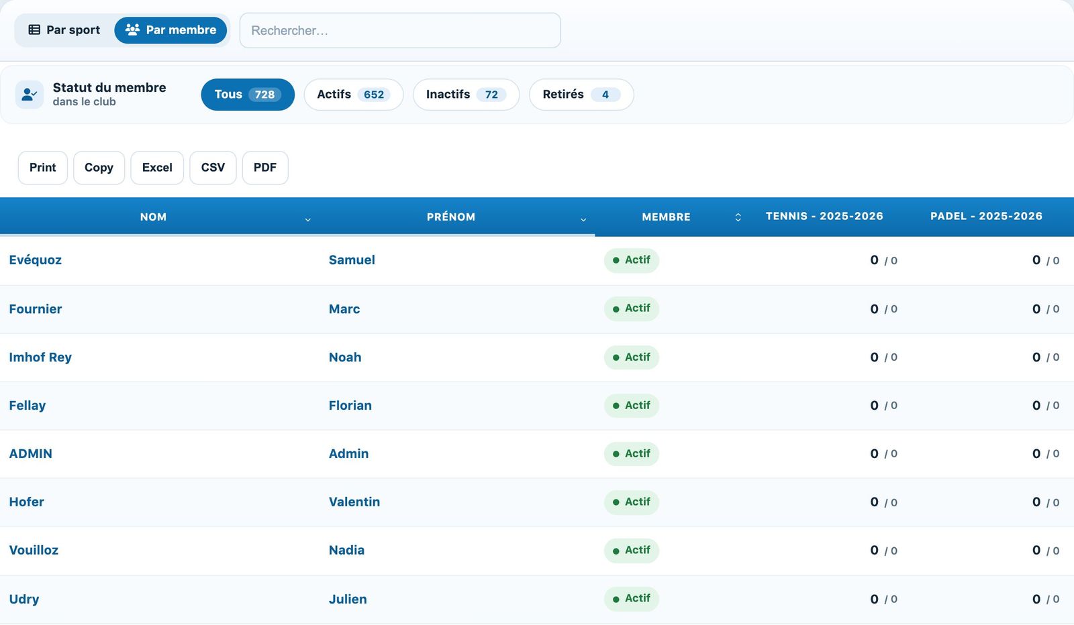The image size is (1074, 625).
Task: Show only Actifs members
Action: click(x=354, y=95)
